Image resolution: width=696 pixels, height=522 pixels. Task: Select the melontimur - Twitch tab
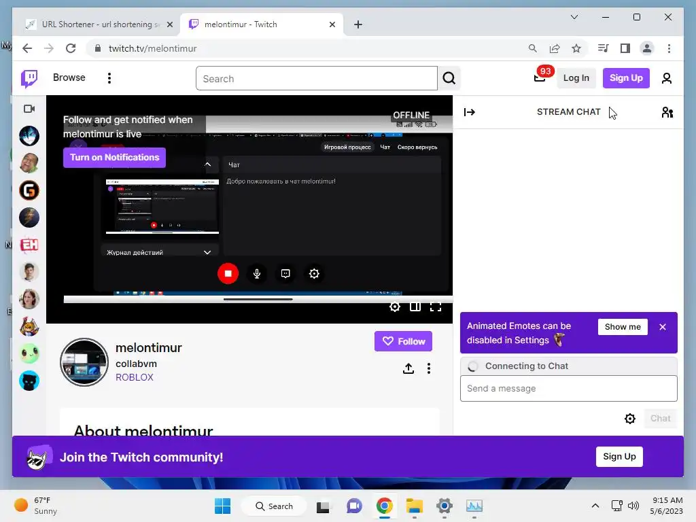(262, 24)
